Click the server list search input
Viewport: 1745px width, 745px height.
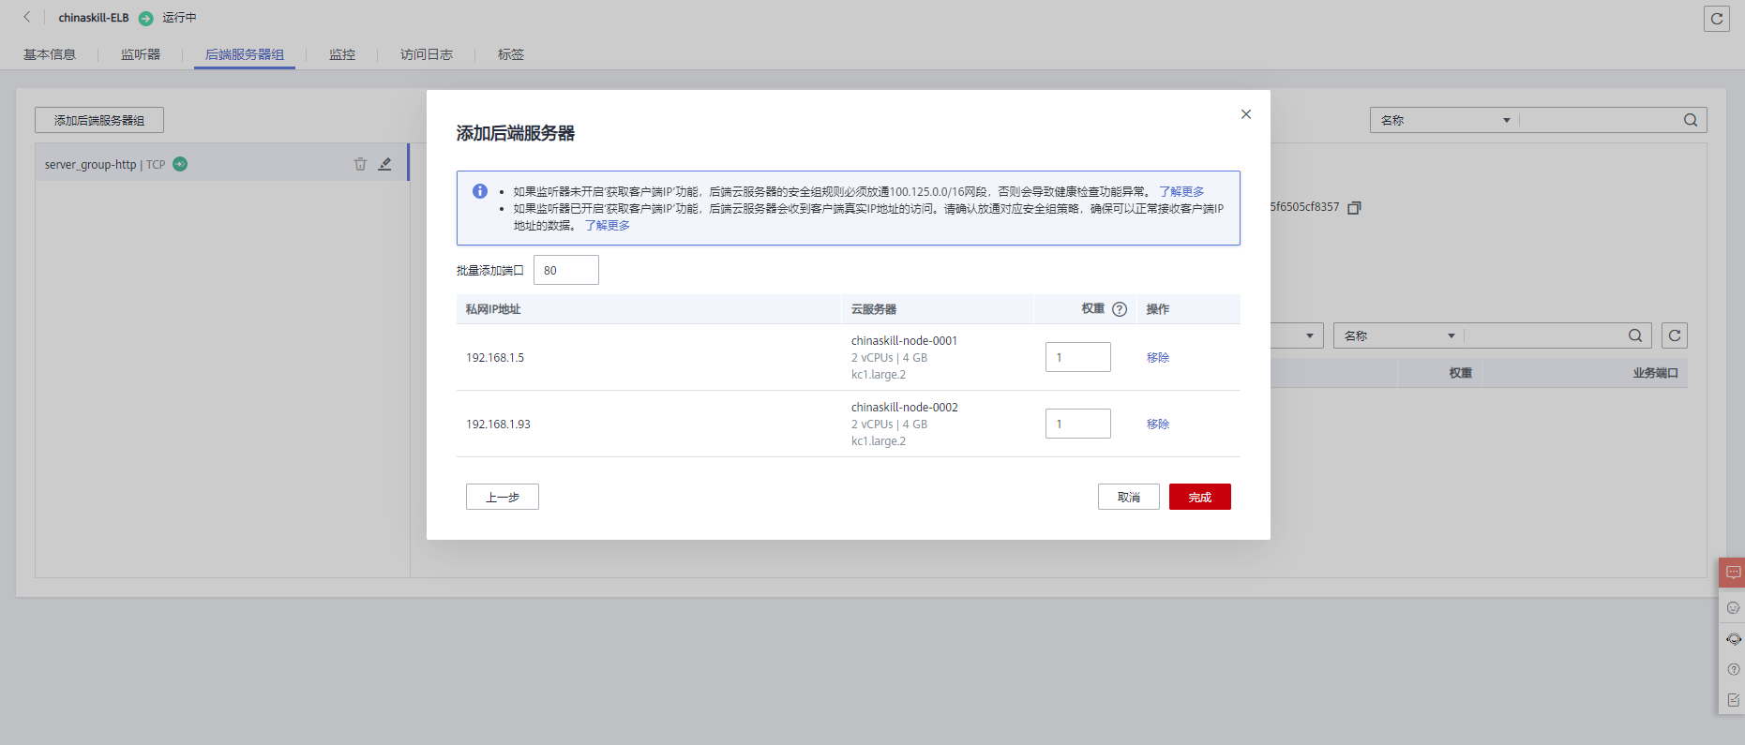[x=1544, y=335]
